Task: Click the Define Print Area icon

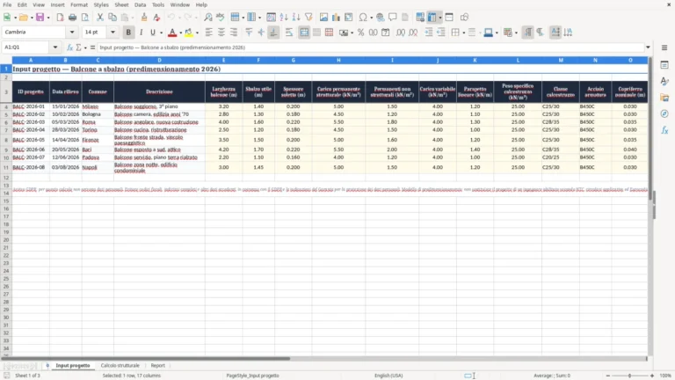Action: [x=420, y=18]
